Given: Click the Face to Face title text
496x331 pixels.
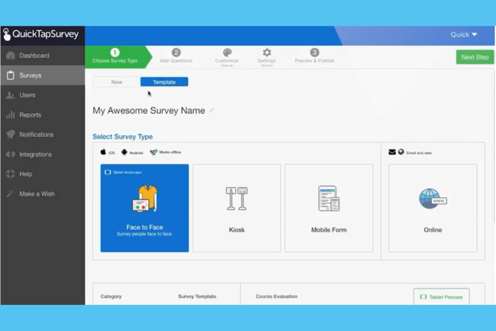Looking at the screenshot, I should (145, 227).
